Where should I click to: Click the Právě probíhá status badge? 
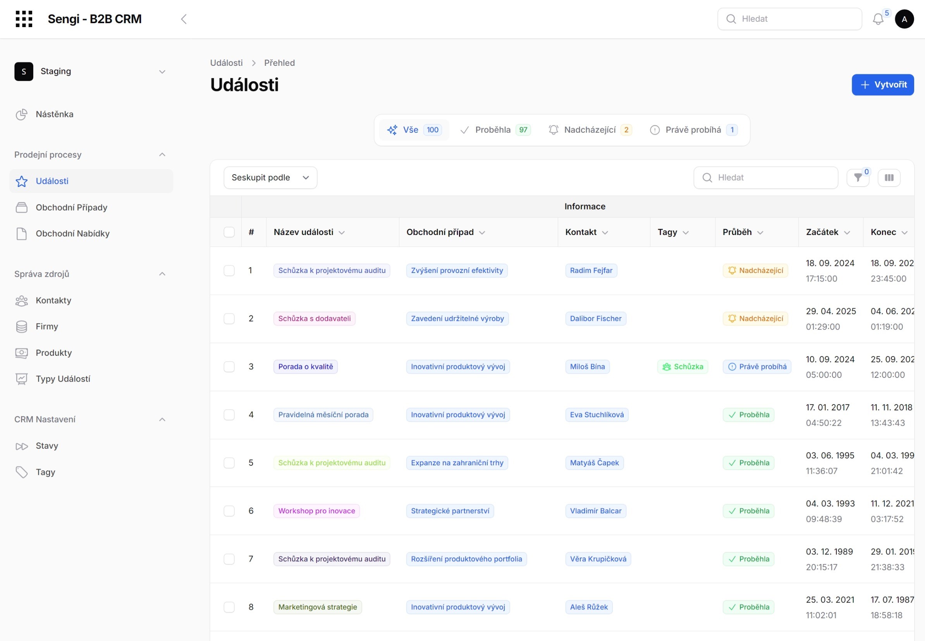[x=757, y=367]
